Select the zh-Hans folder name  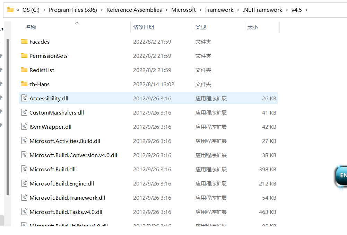click(40, 84)
